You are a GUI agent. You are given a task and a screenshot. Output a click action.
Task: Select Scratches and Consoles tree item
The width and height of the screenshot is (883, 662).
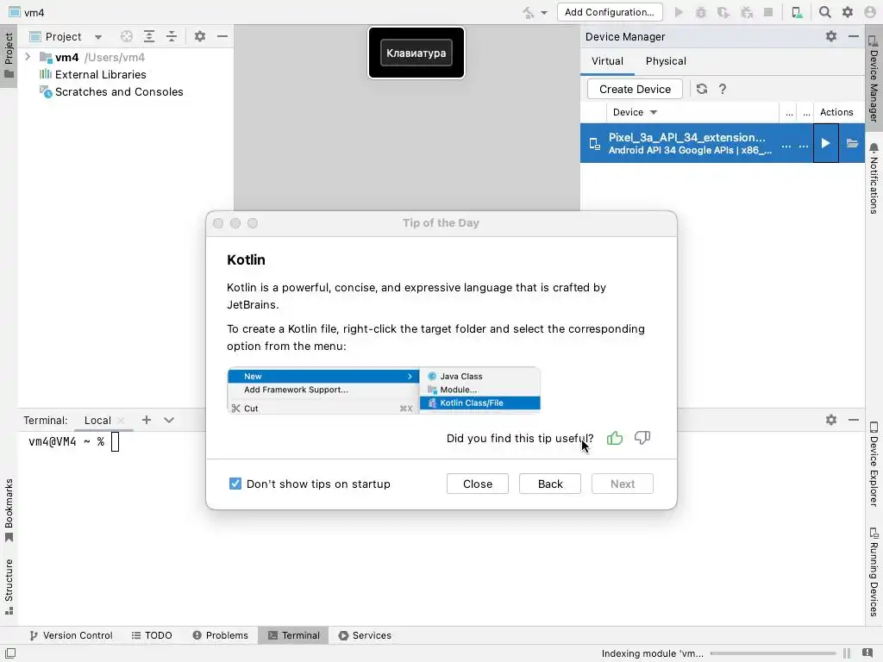(x=111, y=91)
